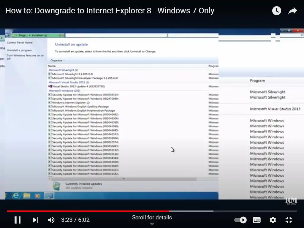Open the Windows Explorer folder taskbar icon
The width and height of the screenshot is (304, 228).
27,196
